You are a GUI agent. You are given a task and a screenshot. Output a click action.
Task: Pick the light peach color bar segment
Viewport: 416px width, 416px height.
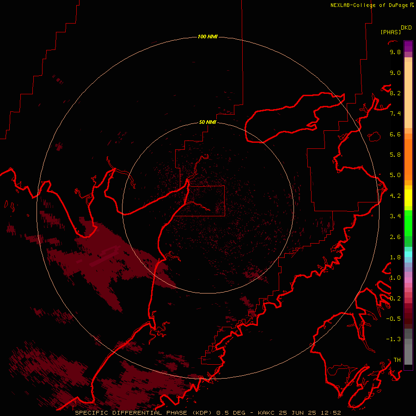click(x=408, y=95)
